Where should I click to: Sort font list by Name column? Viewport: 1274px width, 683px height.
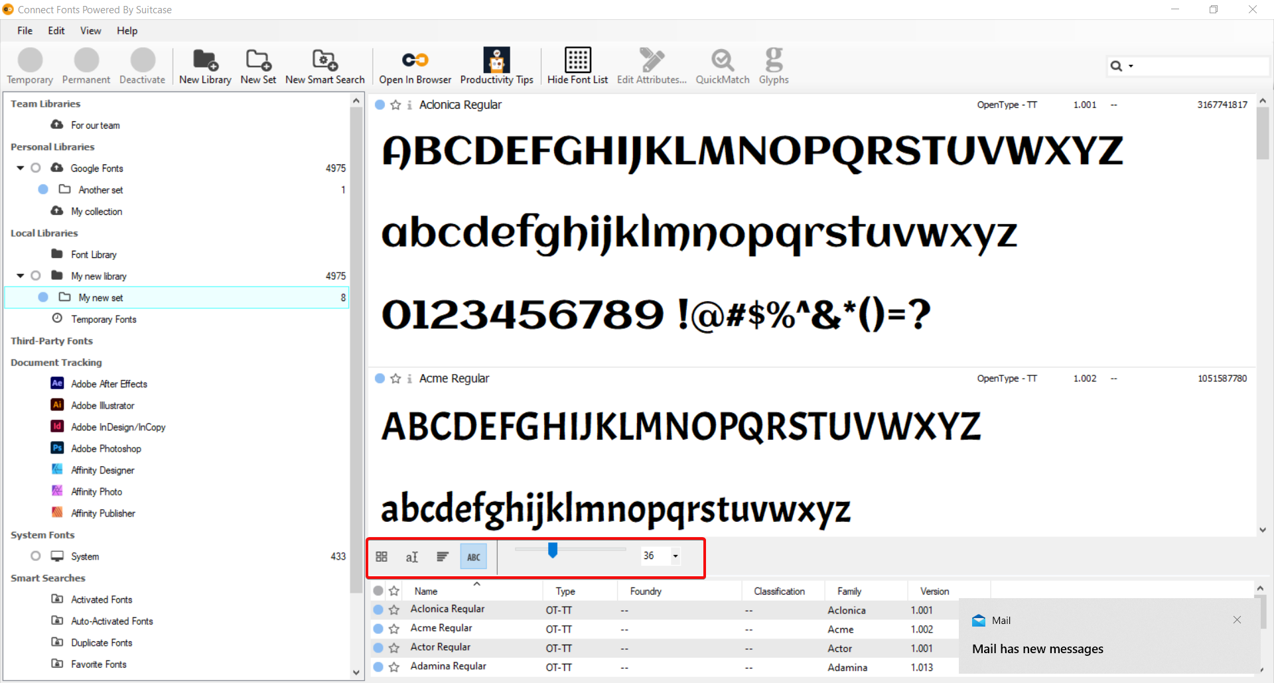coord(474,591)
